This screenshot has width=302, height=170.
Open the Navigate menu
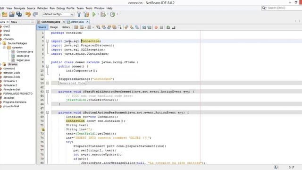tap(20, 8)
